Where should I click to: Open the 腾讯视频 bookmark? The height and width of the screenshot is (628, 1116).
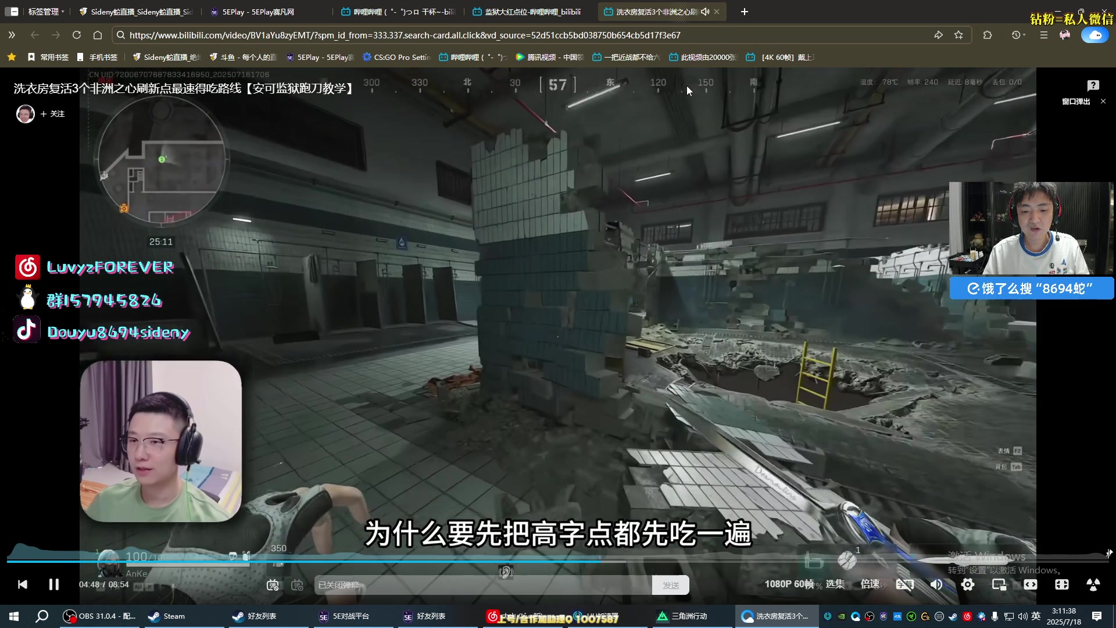[549, 57]
